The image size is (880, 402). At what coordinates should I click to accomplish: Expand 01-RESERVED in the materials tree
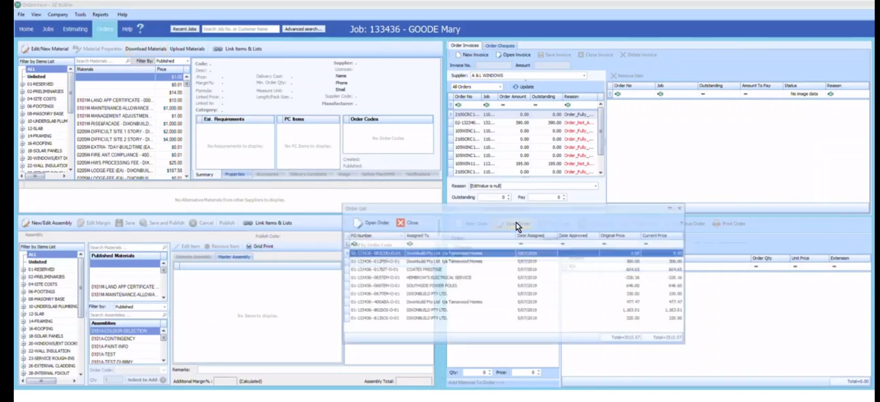23,84
